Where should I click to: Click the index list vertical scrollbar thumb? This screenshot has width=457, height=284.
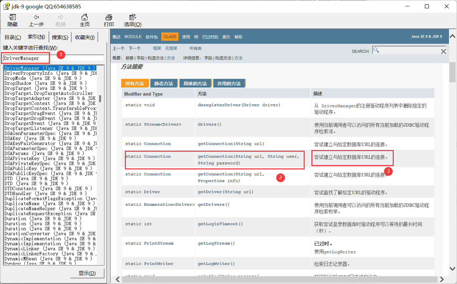(100, 99)
